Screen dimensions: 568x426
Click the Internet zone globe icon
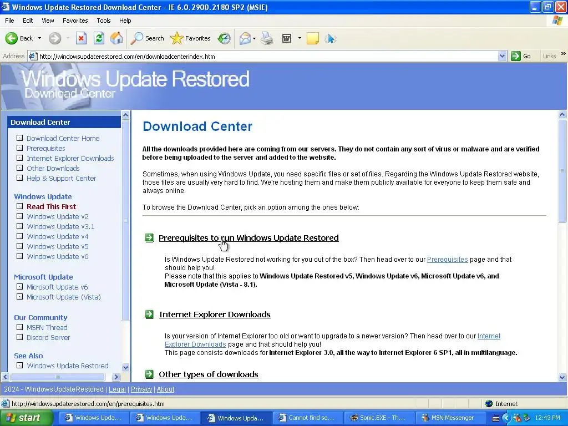click(x=489, y=404)
